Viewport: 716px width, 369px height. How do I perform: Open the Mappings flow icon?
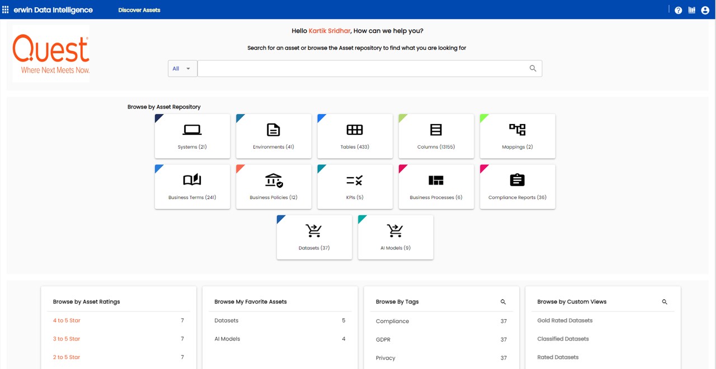[517, 130]
